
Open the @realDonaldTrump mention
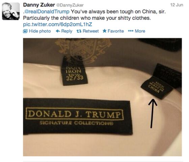(47, 12)
